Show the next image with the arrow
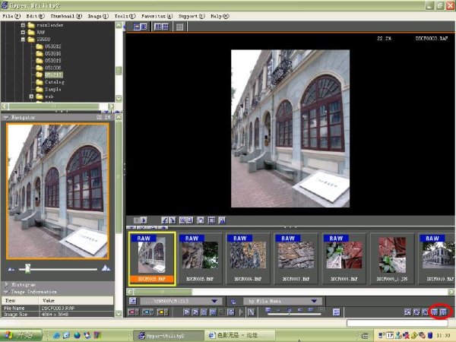Viewport: 456px width, 342px height. [x=144, y=220]
